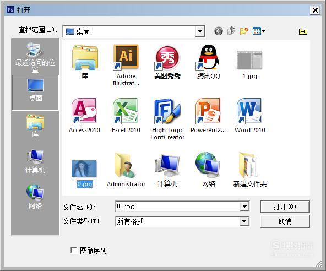Open 网络 icon in the file list
The image size is (326, 271).
pyautogui.click(x=208, y=165)
